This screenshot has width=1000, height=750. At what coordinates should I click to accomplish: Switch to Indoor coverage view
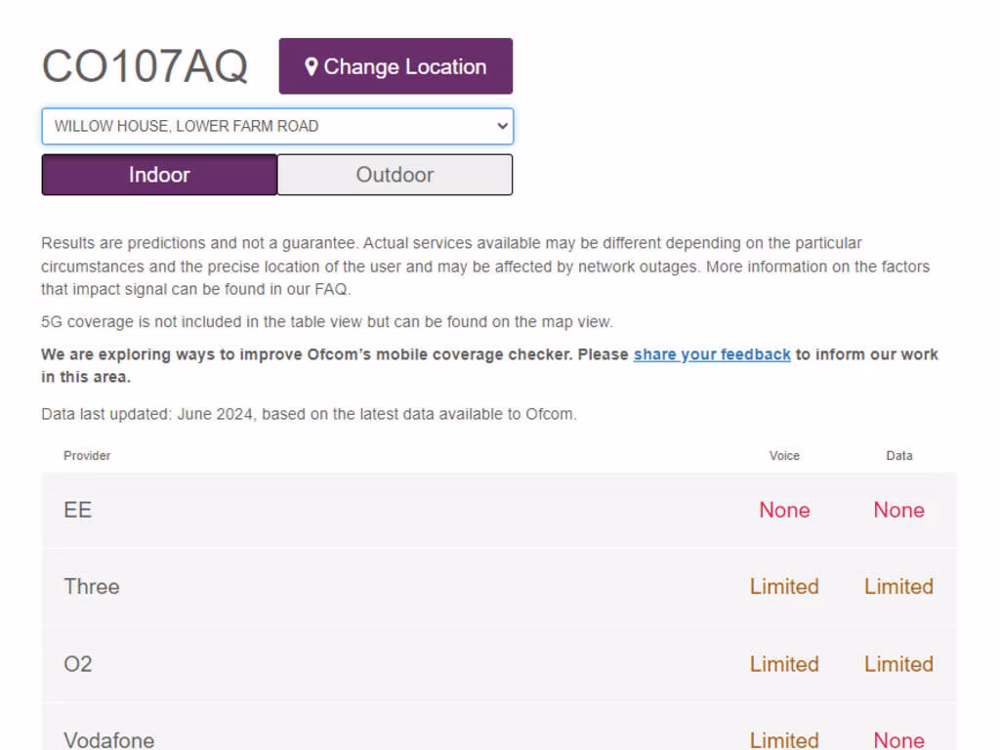[x=159, y=175]
